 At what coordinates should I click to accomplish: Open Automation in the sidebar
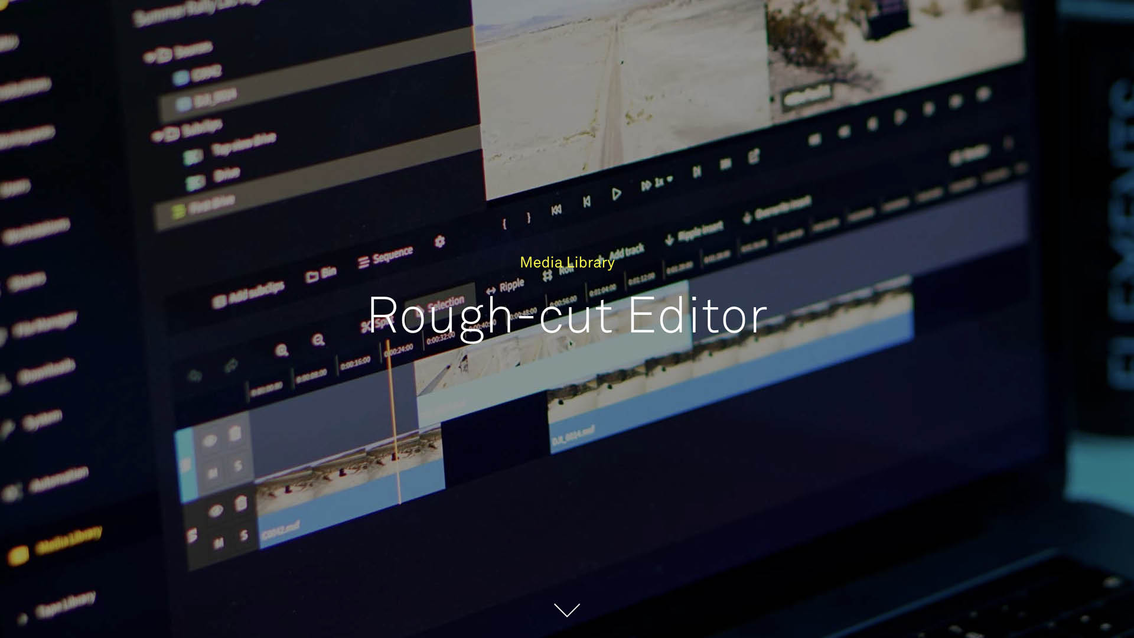coord(59,479)
